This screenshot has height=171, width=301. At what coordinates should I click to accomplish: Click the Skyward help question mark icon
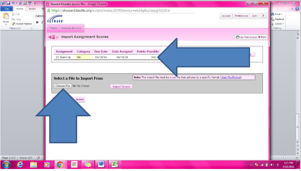pyautogui.click(x=263, y=16)
